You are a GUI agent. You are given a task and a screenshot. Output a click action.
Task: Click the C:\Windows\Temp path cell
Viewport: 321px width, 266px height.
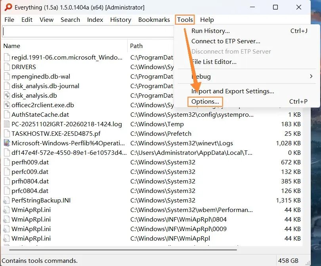tap(157, 124)
